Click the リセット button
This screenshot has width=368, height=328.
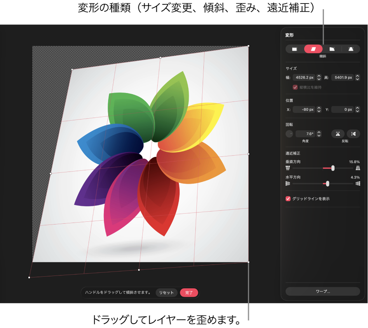point(166,293)
